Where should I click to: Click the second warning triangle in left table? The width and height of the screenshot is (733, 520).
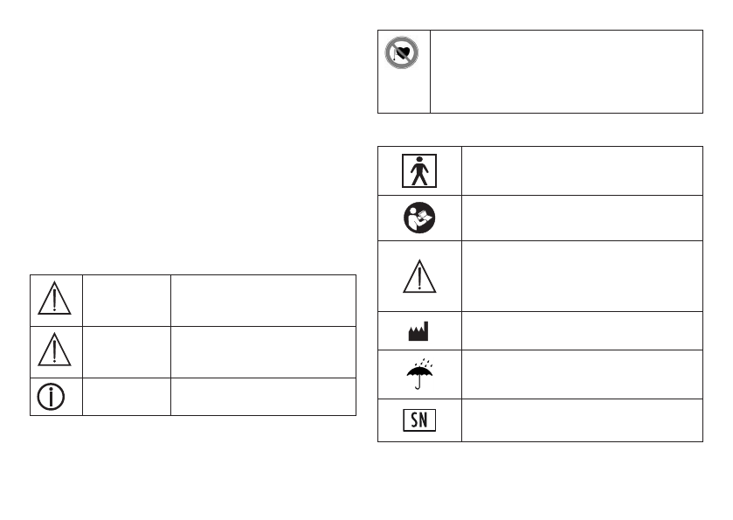click(x=56, y=350)
